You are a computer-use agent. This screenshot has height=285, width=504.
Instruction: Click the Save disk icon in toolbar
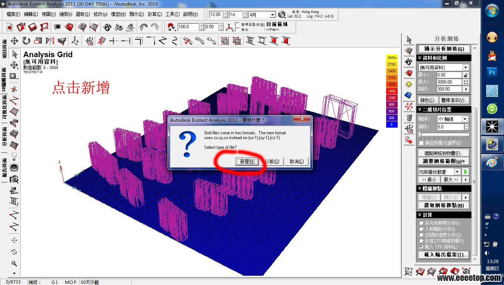tap(33, 27)
